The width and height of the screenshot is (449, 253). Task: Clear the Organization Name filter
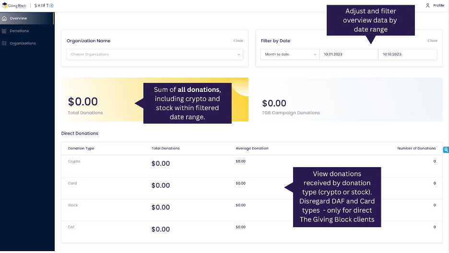click(238, 41)
